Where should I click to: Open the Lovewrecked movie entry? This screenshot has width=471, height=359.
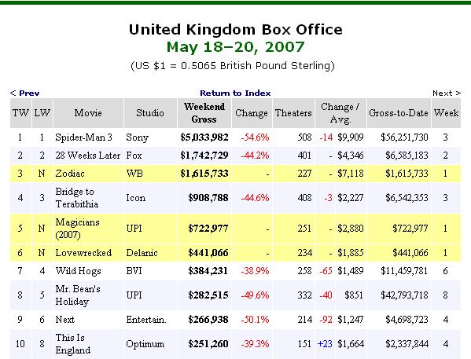83,253
